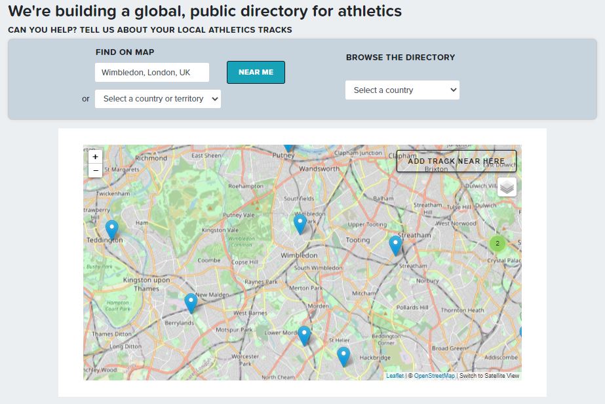The height and width of the screenshot is (404, 605).
Task: Click the 'Richmond' label on the map
Action: pos(151,158)
